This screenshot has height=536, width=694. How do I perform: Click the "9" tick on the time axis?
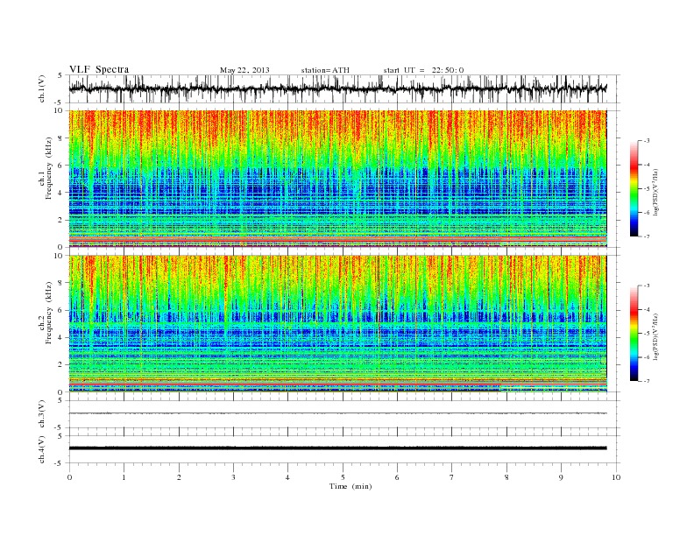click(x=561, y=477)
